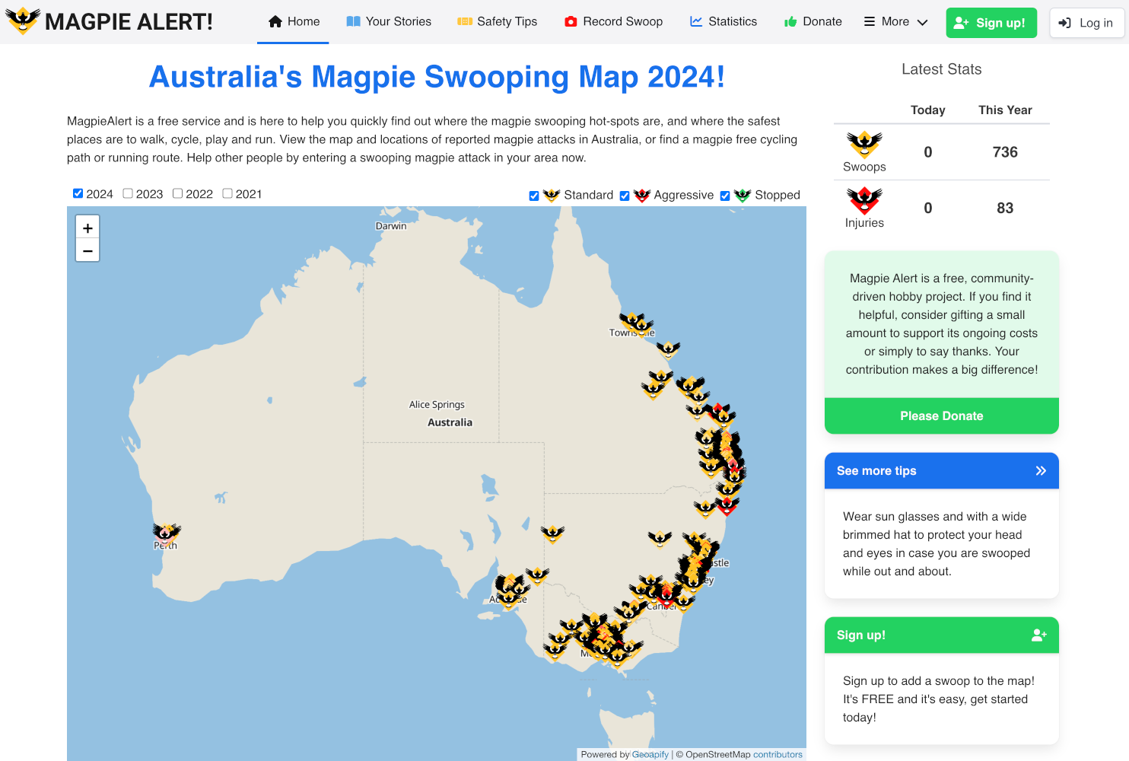Click the Your Stories book icon
Screen dimensions: 1129x761
[353, 21]
